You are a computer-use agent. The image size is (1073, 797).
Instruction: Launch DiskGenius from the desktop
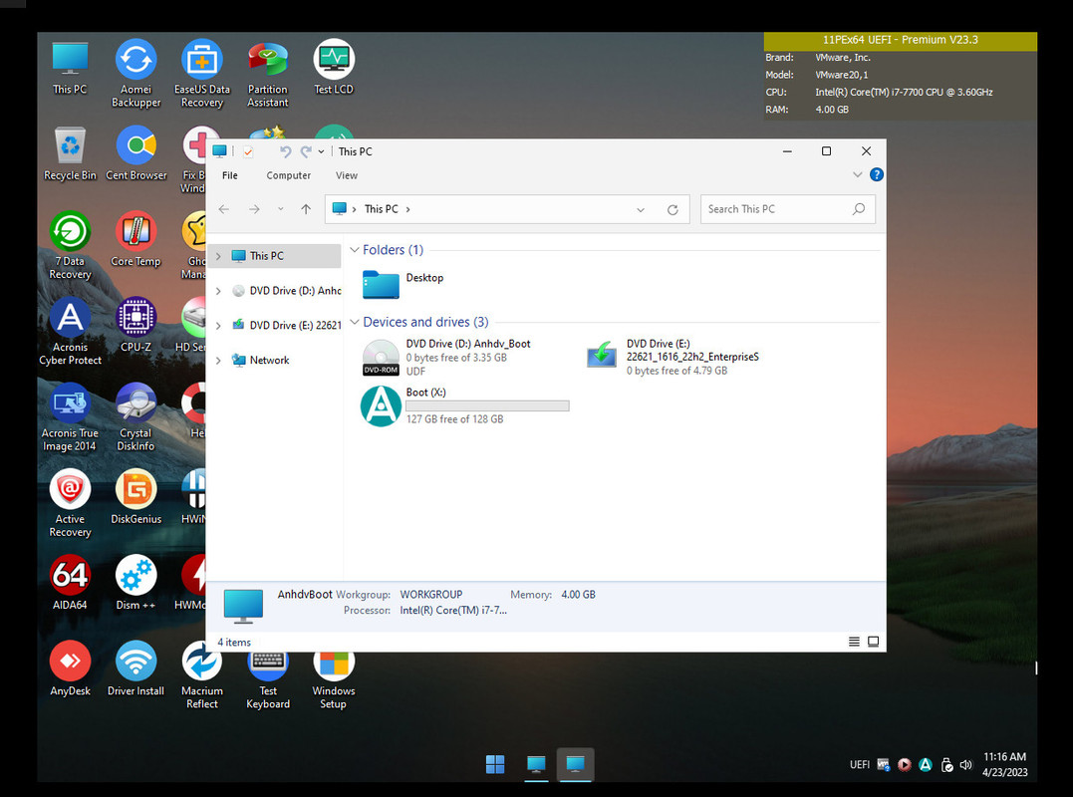coord(136,497)
